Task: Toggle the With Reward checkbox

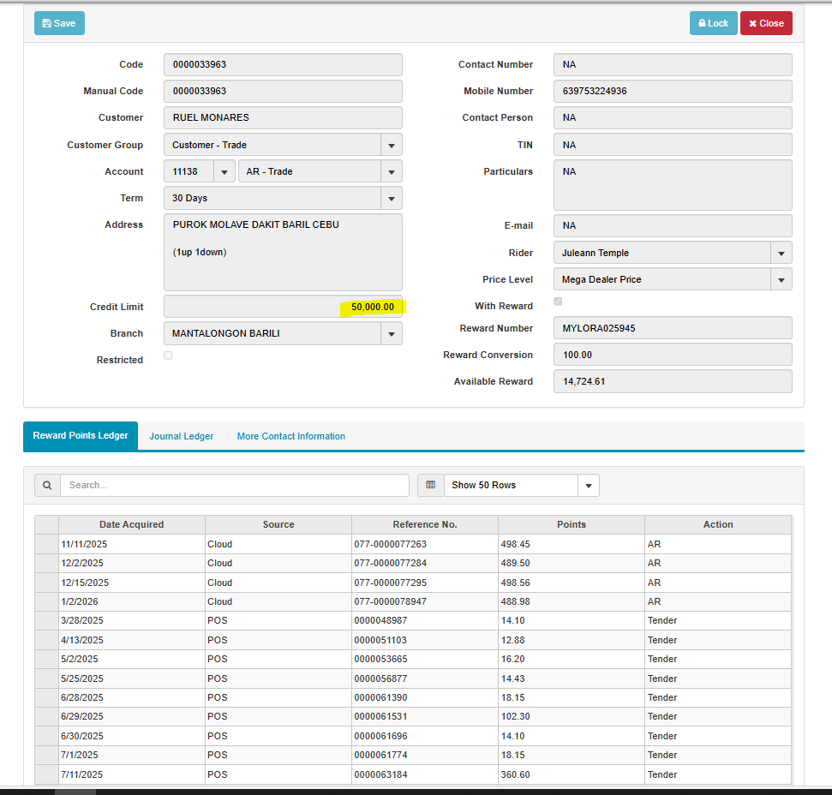Action: [559, 302]
